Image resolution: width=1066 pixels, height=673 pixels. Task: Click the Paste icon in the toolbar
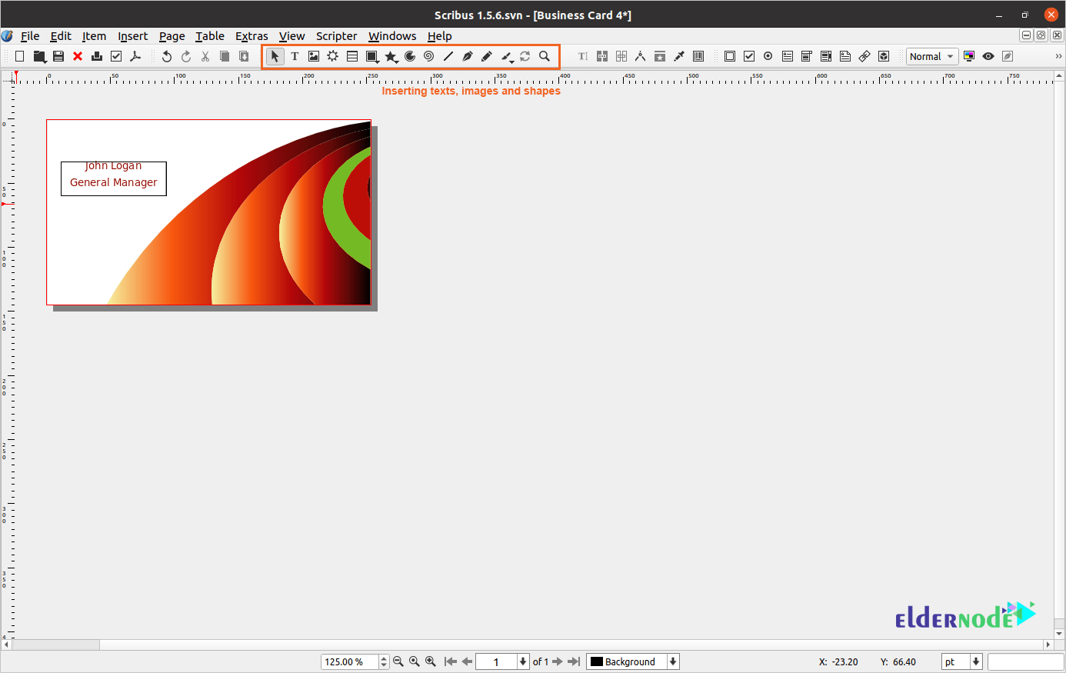tap(244, 56)
